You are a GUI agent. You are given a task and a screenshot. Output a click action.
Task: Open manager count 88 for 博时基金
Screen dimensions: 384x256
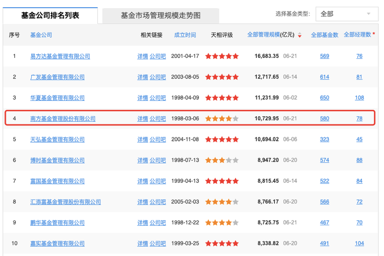pos(359,160)
